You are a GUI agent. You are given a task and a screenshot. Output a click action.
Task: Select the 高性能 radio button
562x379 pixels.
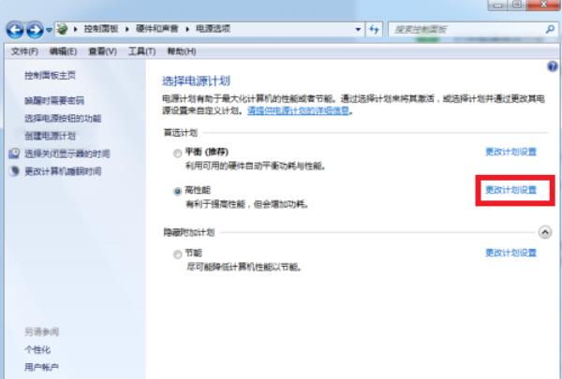point(177,192)
